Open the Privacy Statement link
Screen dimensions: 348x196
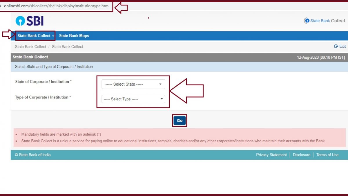pyautogui.click(x=271, y=155)
